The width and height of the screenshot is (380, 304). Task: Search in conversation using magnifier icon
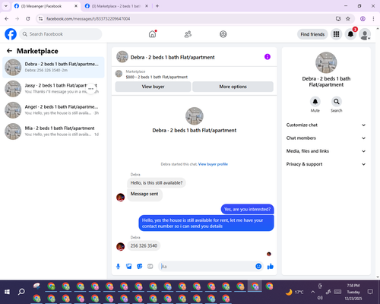click(x=337, y=102)
